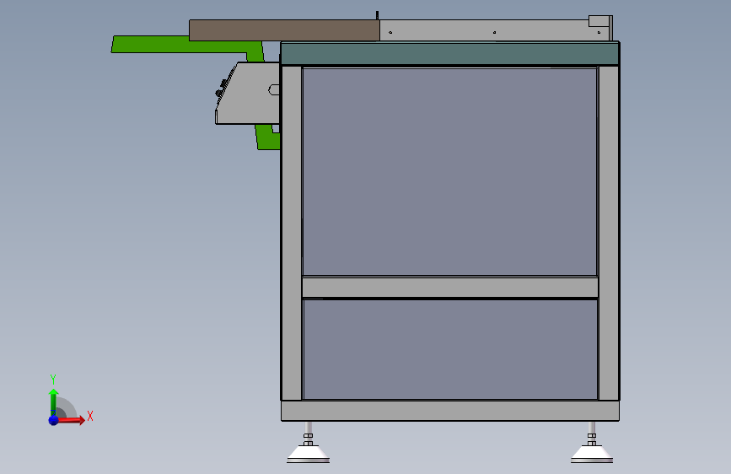Viewport: 731px width, 474px height.
Task: Click the blue Z axis ball at triad origin
Action: coord(53,420)
